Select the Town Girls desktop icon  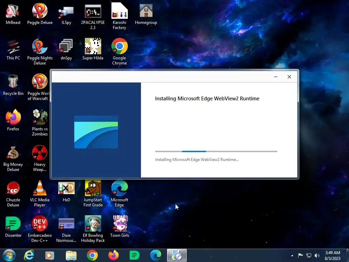(x=120, y=227)
